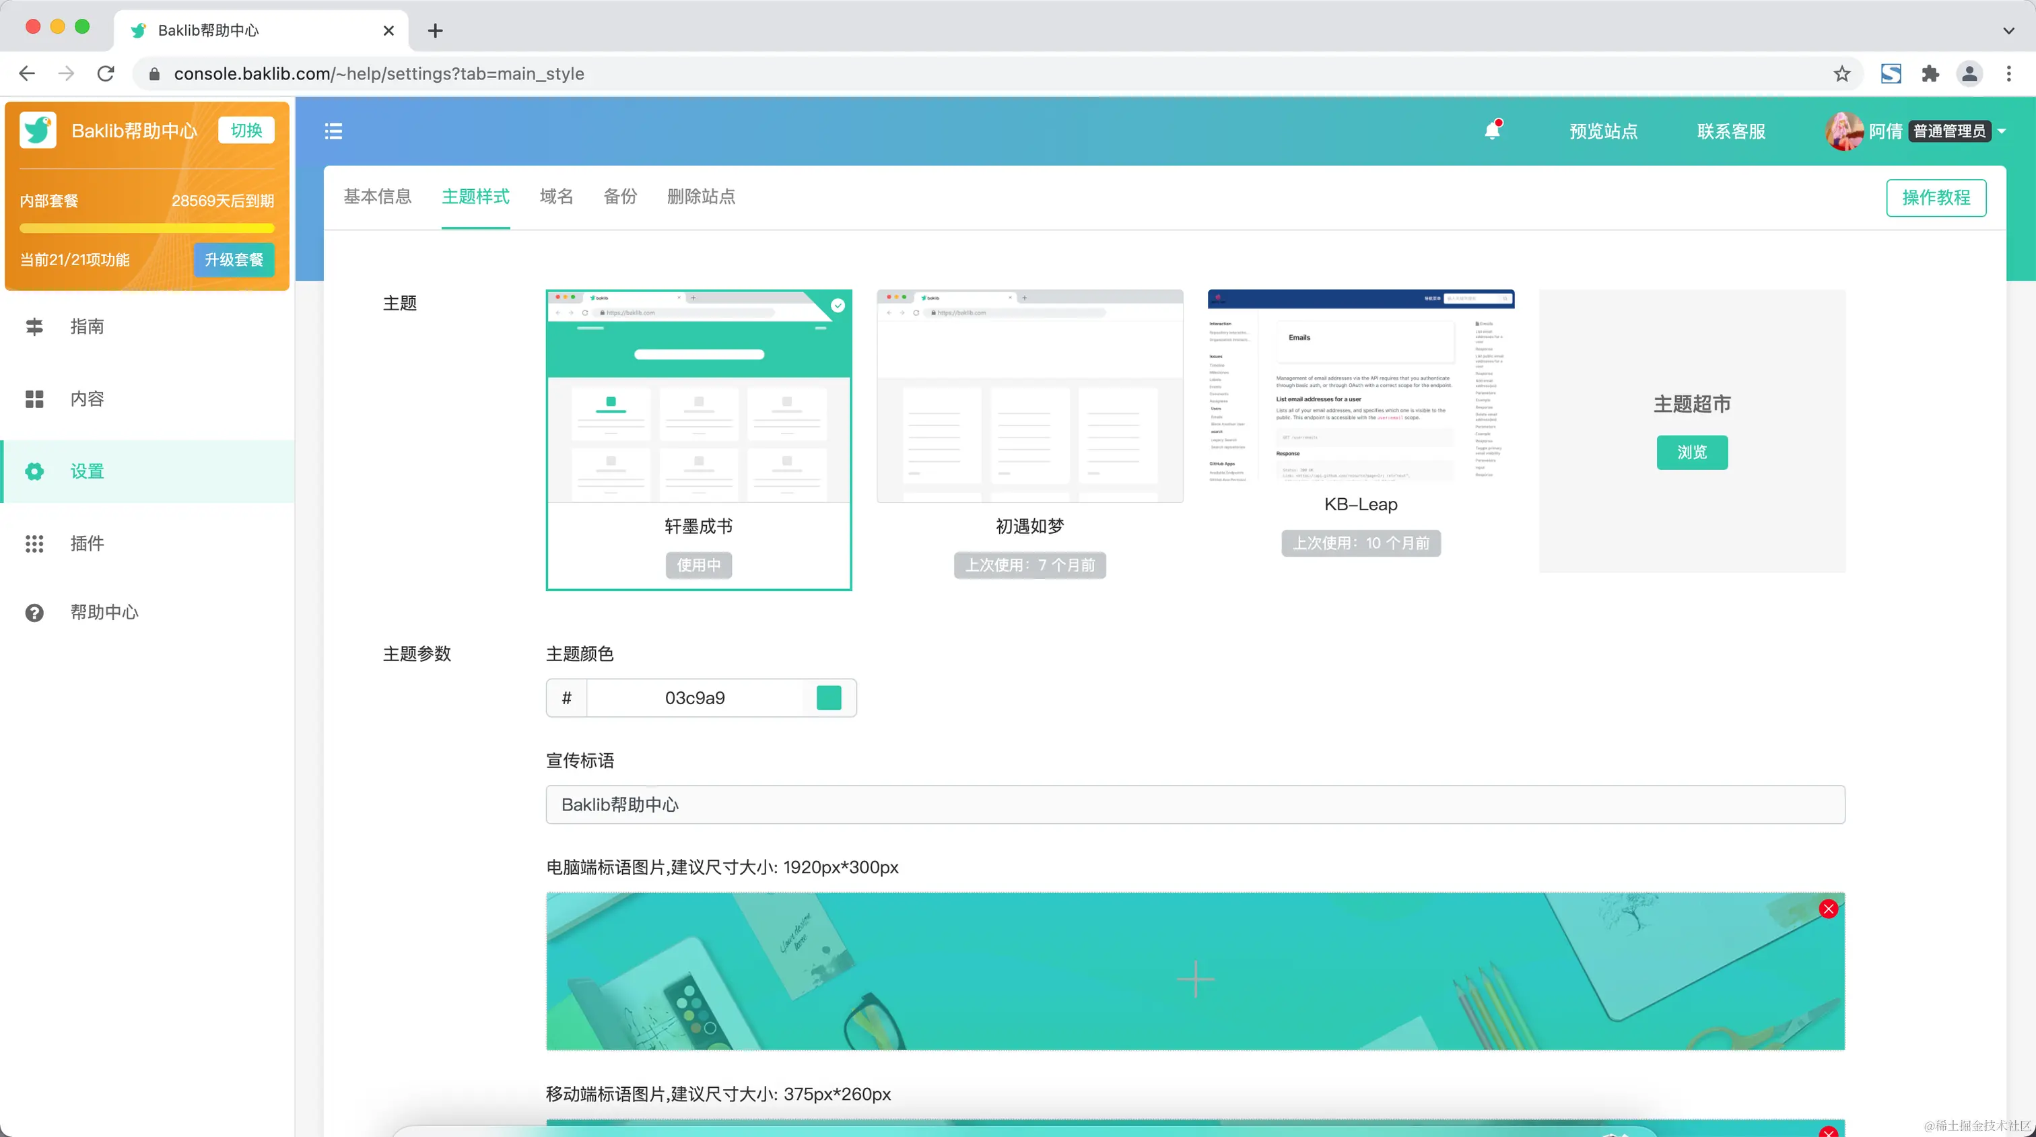Open Chrome three-dot menu
Viewport: 2036px width, 1137px height.
(x=2008, y=73)
